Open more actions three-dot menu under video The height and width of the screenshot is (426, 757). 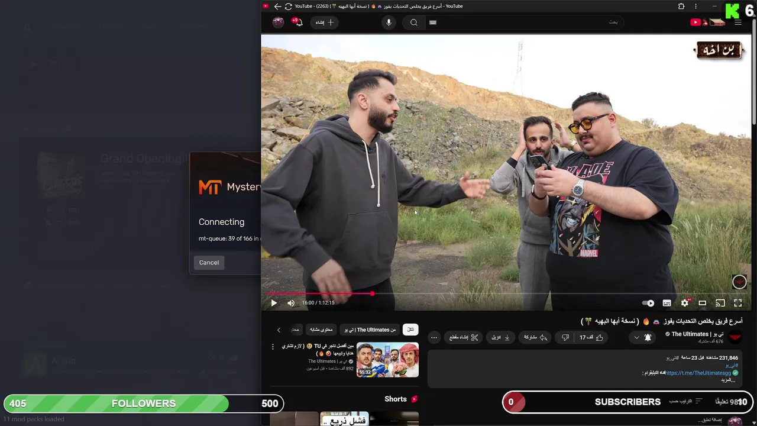pos(434,337)
